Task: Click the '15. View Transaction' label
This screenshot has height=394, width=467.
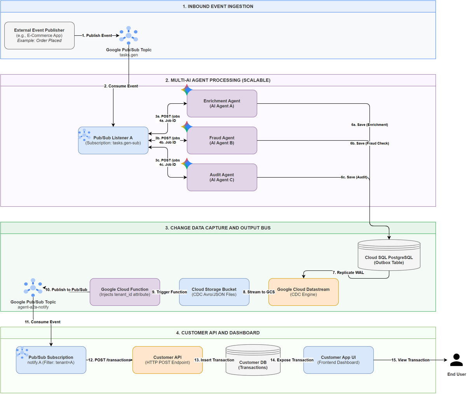Action: tap(410, 360)
